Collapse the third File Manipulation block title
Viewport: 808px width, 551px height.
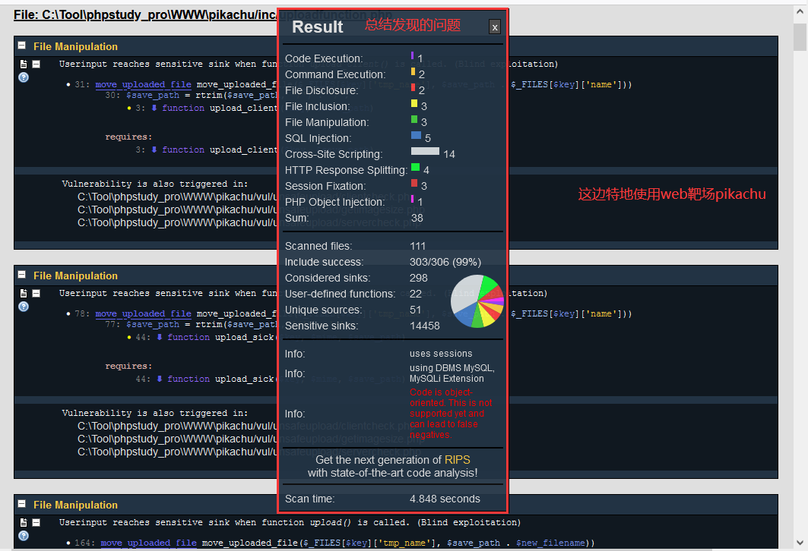(x=21, y=504)
